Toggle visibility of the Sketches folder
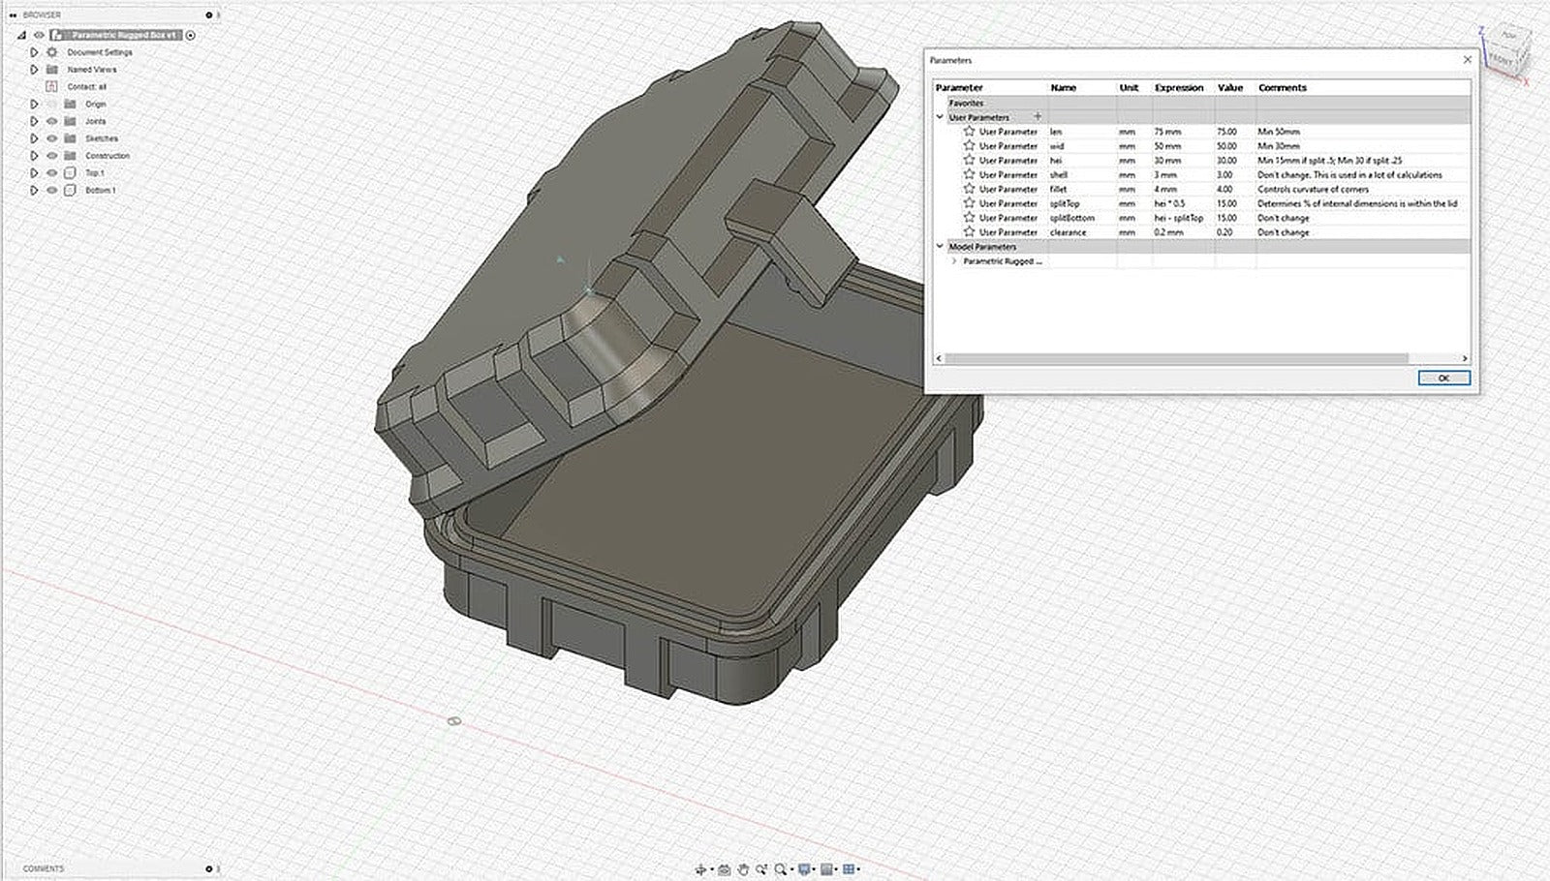Viewport: 1550px width, 881px height. click(51, 137)
